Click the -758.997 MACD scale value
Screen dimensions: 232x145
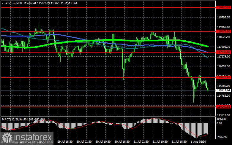tap(222, 137)
